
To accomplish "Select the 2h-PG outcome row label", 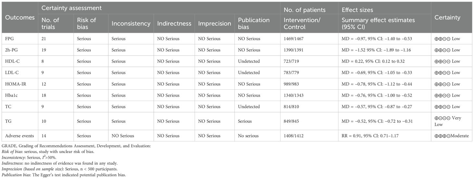I will (11, 50).
